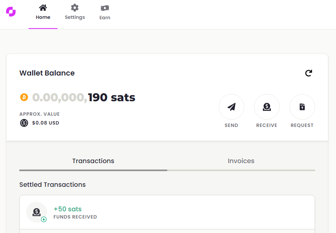Click the Earn cash icon

tap(105, 8)
